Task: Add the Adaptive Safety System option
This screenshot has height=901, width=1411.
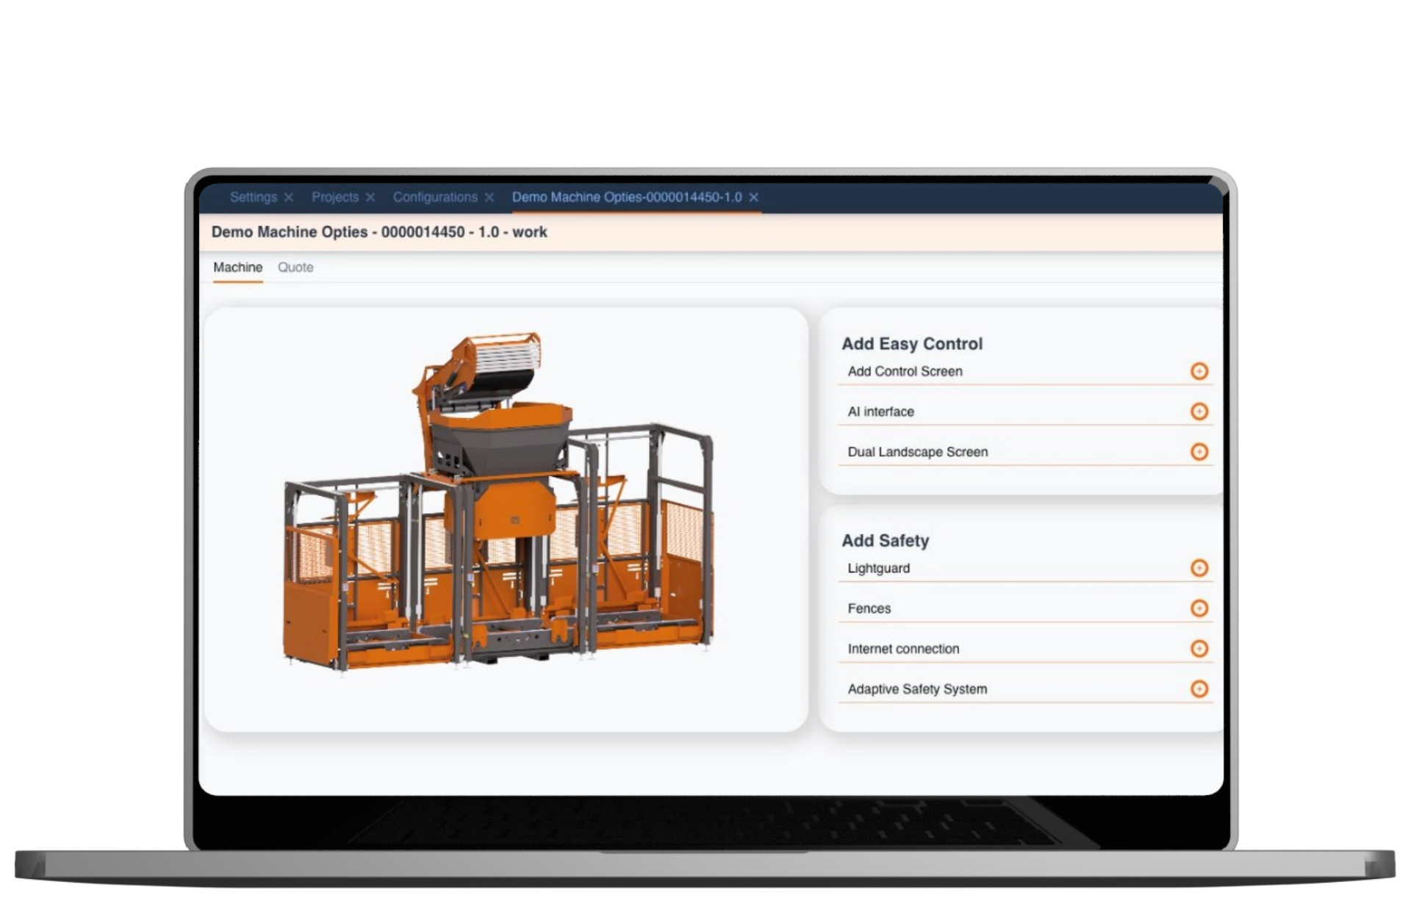Action: pos(1199,689)
